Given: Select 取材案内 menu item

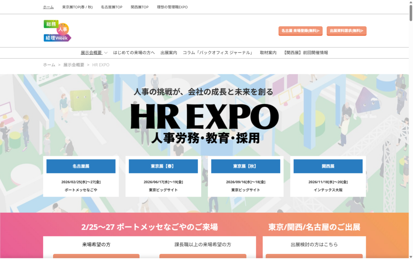Looking at the screenshot, I should [268, 53].
